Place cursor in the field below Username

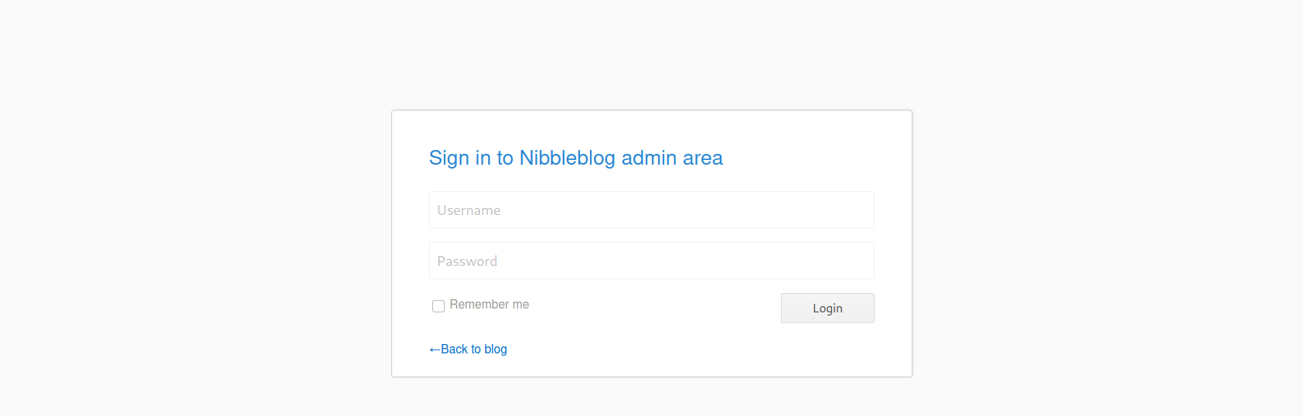[x=651, y=261]
